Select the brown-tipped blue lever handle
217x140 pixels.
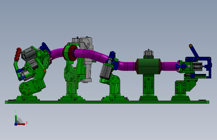pos(194,50)
